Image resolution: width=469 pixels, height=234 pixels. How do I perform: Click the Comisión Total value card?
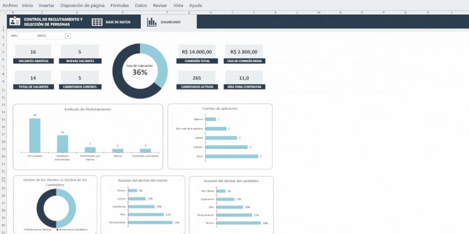click(197, 54)
